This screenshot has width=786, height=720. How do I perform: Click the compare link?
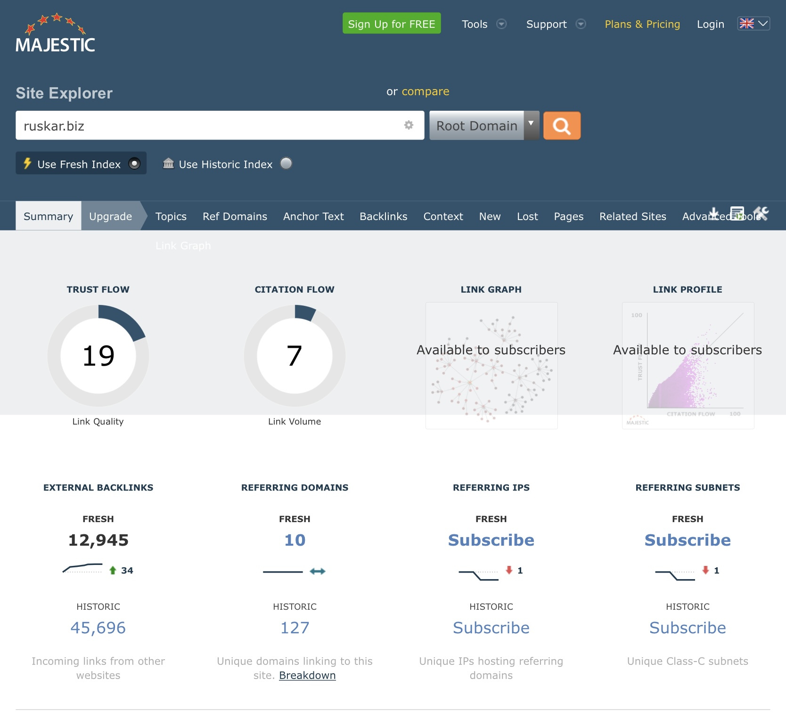[x=426, y=91]
